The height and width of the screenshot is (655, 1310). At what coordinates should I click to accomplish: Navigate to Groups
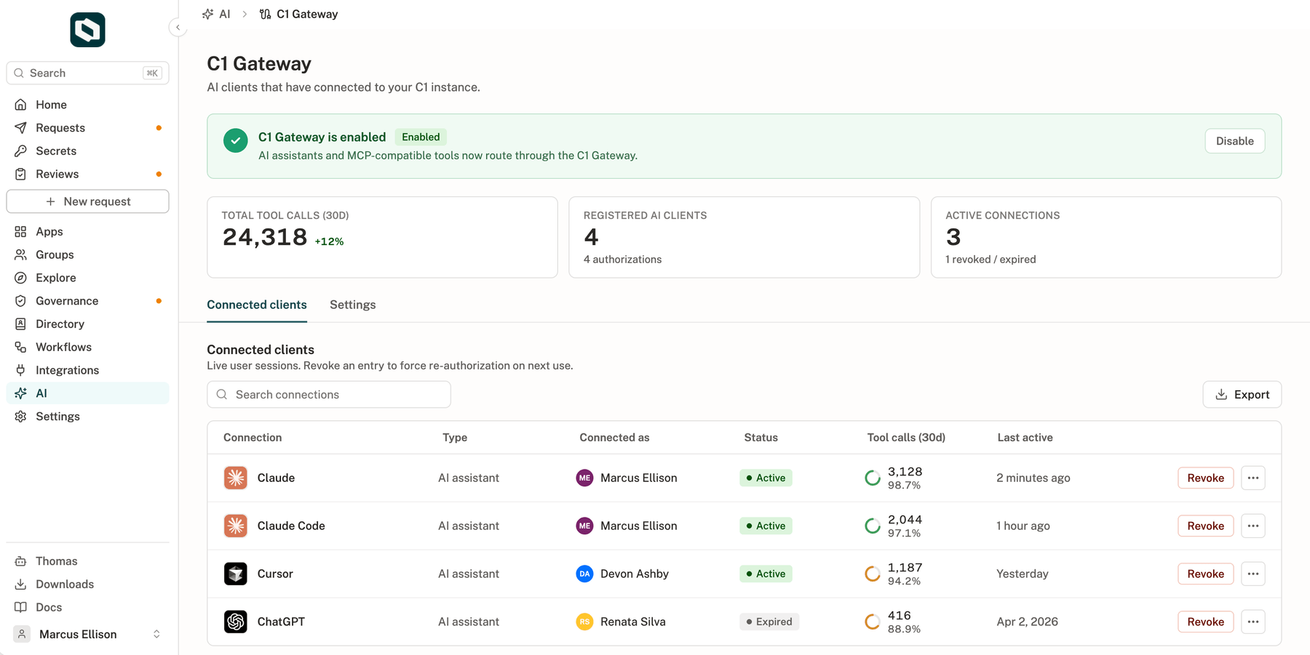[x=87, y=255]
